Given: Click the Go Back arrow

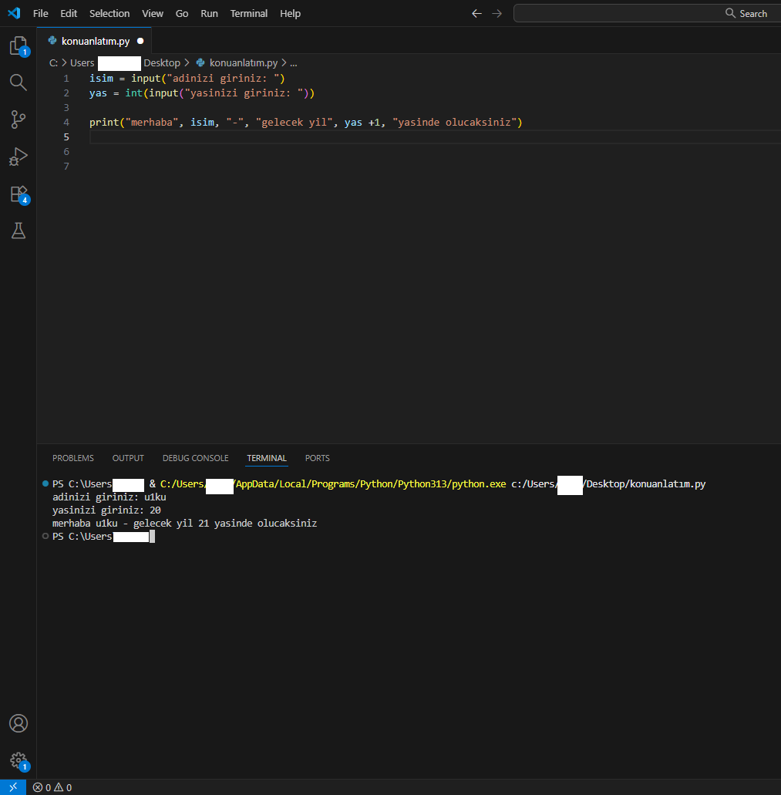Looking at the screenshot, I should click(x=476, y=14).
